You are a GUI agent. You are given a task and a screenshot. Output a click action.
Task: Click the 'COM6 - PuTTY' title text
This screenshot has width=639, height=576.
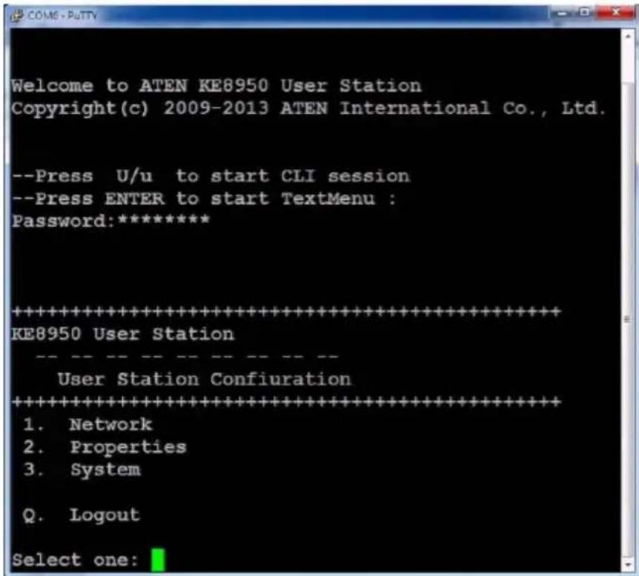tap(62, 16)
